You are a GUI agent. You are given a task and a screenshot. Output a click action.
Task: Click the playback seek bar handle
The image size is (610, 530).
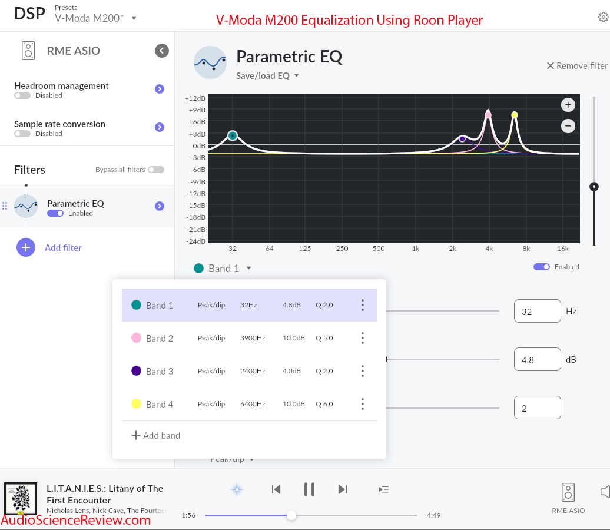click(x=291, y=515)
